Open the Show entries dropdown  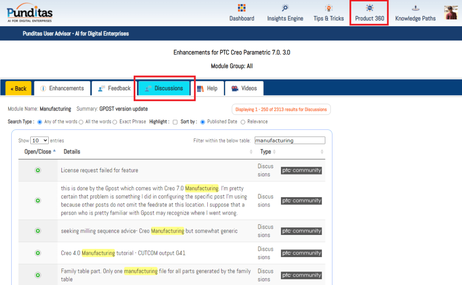click(39, 141)
